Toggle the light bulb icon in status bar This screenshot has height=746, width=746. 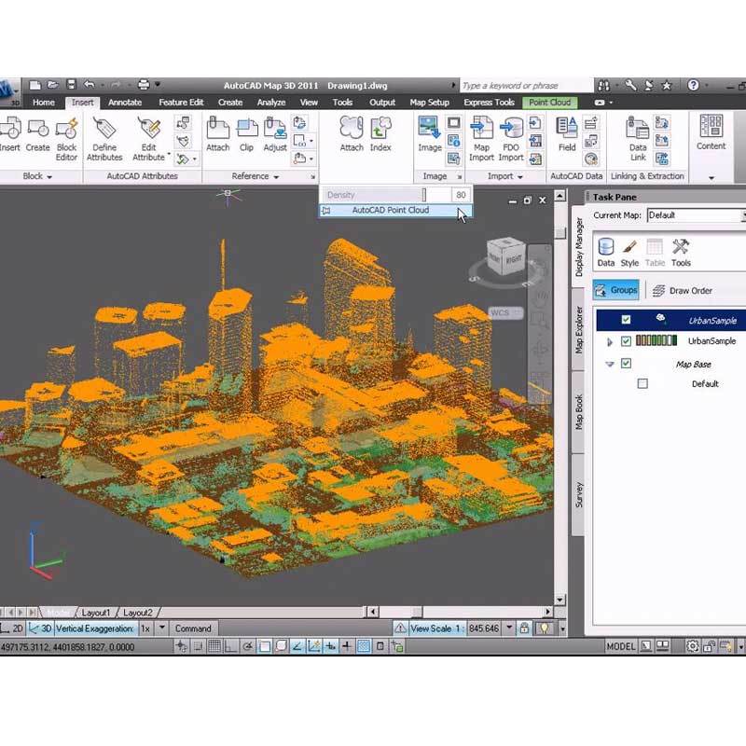[x=544, y=629]
